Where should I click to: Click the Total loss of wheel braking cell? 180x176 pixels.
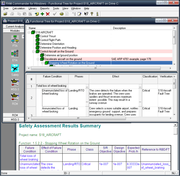(x=52, y=86)
